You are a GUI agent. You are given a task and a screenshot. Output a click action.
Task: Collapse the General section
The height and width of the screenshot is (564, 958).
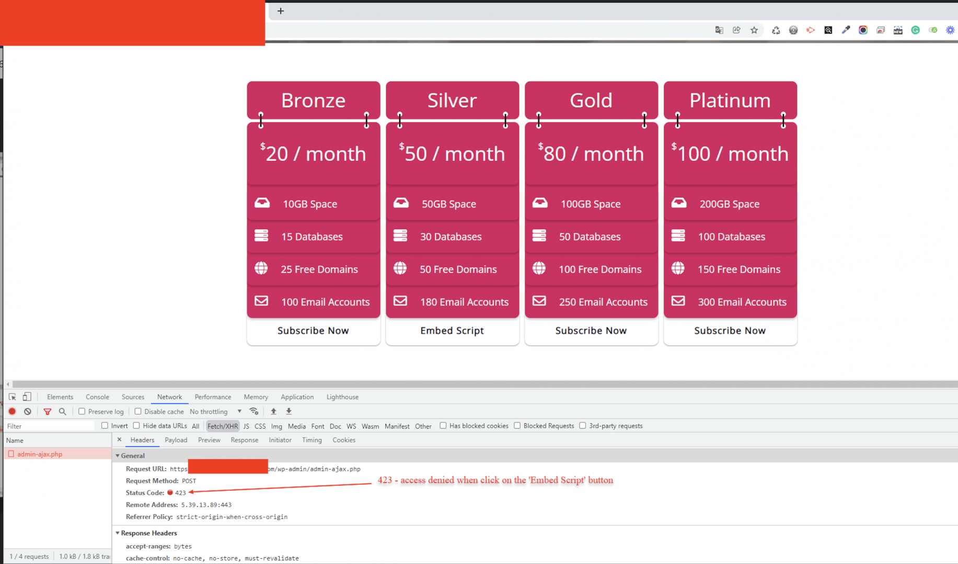118,456
